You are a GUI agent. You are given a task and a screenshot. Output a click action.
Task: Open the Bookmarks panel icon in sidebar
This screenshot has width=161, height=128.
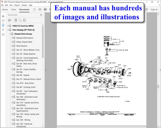tap(3, 25)
